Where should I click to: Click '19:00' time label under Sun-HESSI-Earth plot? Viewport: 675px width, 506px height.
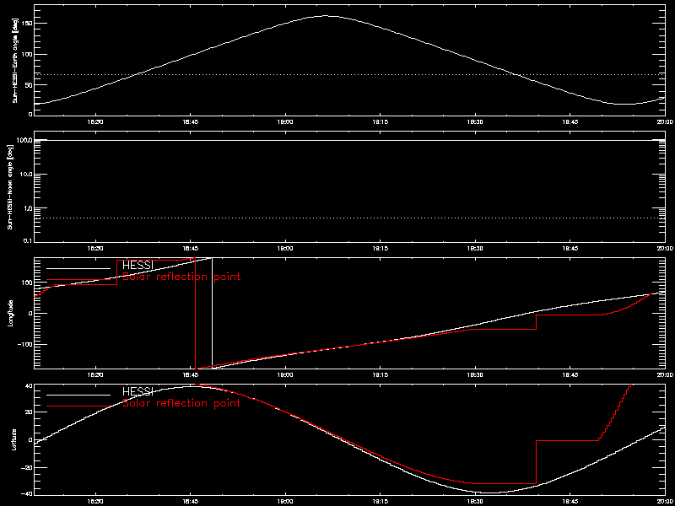[285, 122]
